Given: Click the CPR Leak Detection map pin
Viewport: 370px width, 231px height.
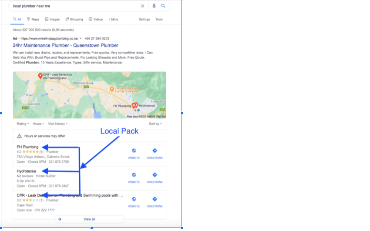Looking at the screenshot, I should coord(40,76).
